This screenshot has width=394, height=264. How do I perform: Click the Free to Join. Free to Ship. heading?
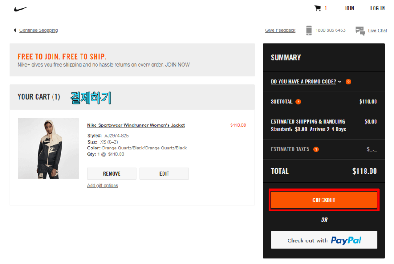[x=62, y=57]
